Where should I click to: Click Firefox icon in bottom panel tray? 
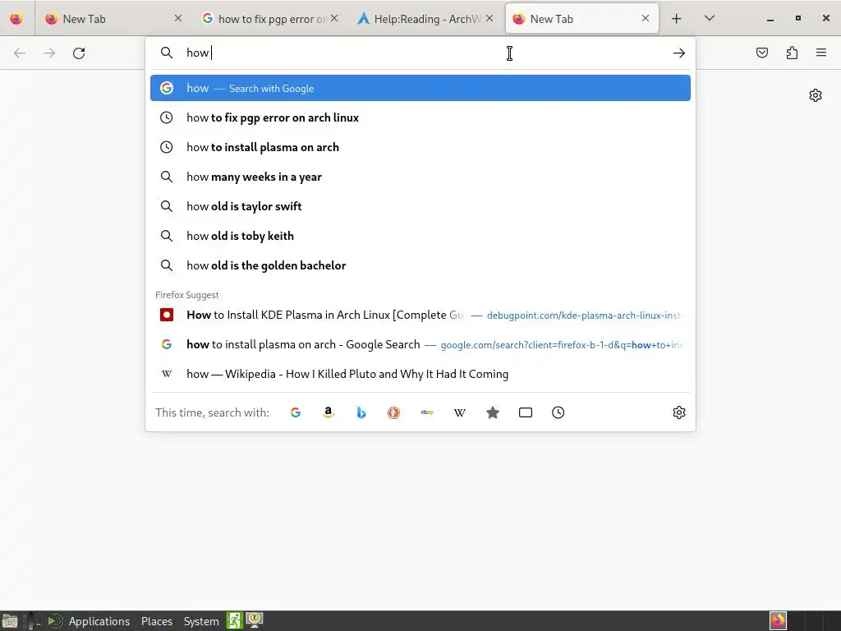pyautogui.click(x=778, y=621)
